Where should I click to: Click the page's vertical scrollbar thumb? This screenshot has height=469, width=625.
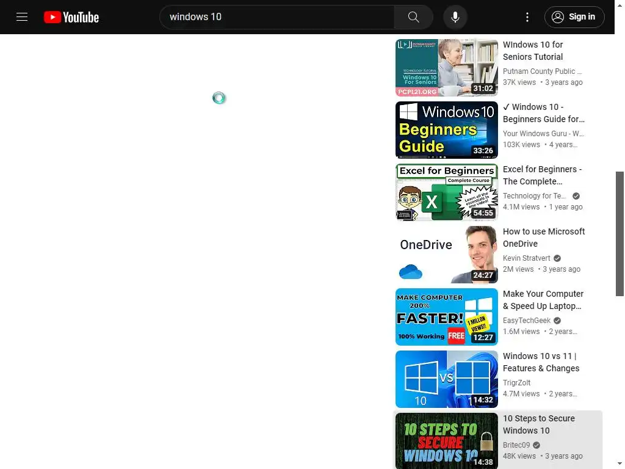click(x=620, y=234)
